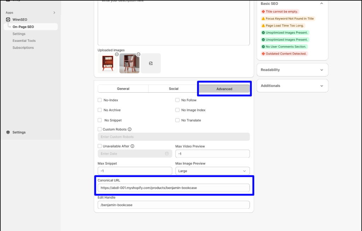The height and width of the screenshot is (231, 362).
Task: Click the Max Video Preview field
Action: click(212, 154)
